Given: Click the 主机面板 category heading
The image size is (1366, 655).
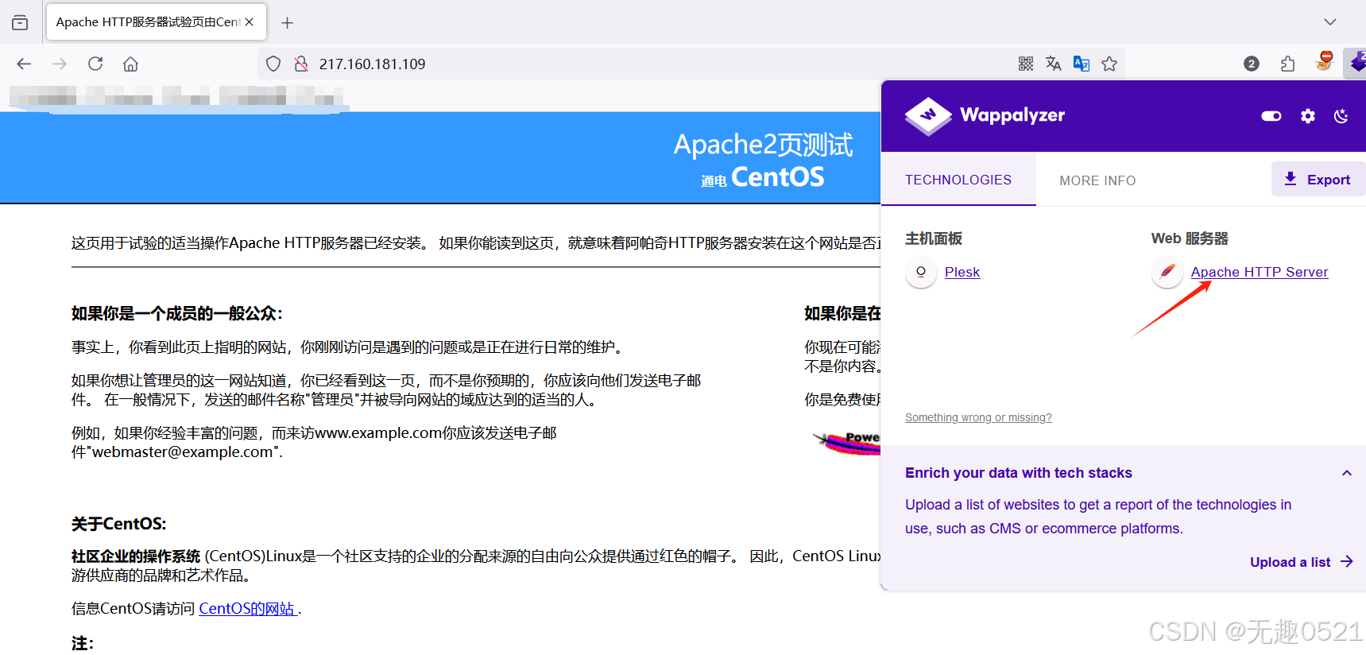Looking at the screenshot, I should [x=934, y=238].
